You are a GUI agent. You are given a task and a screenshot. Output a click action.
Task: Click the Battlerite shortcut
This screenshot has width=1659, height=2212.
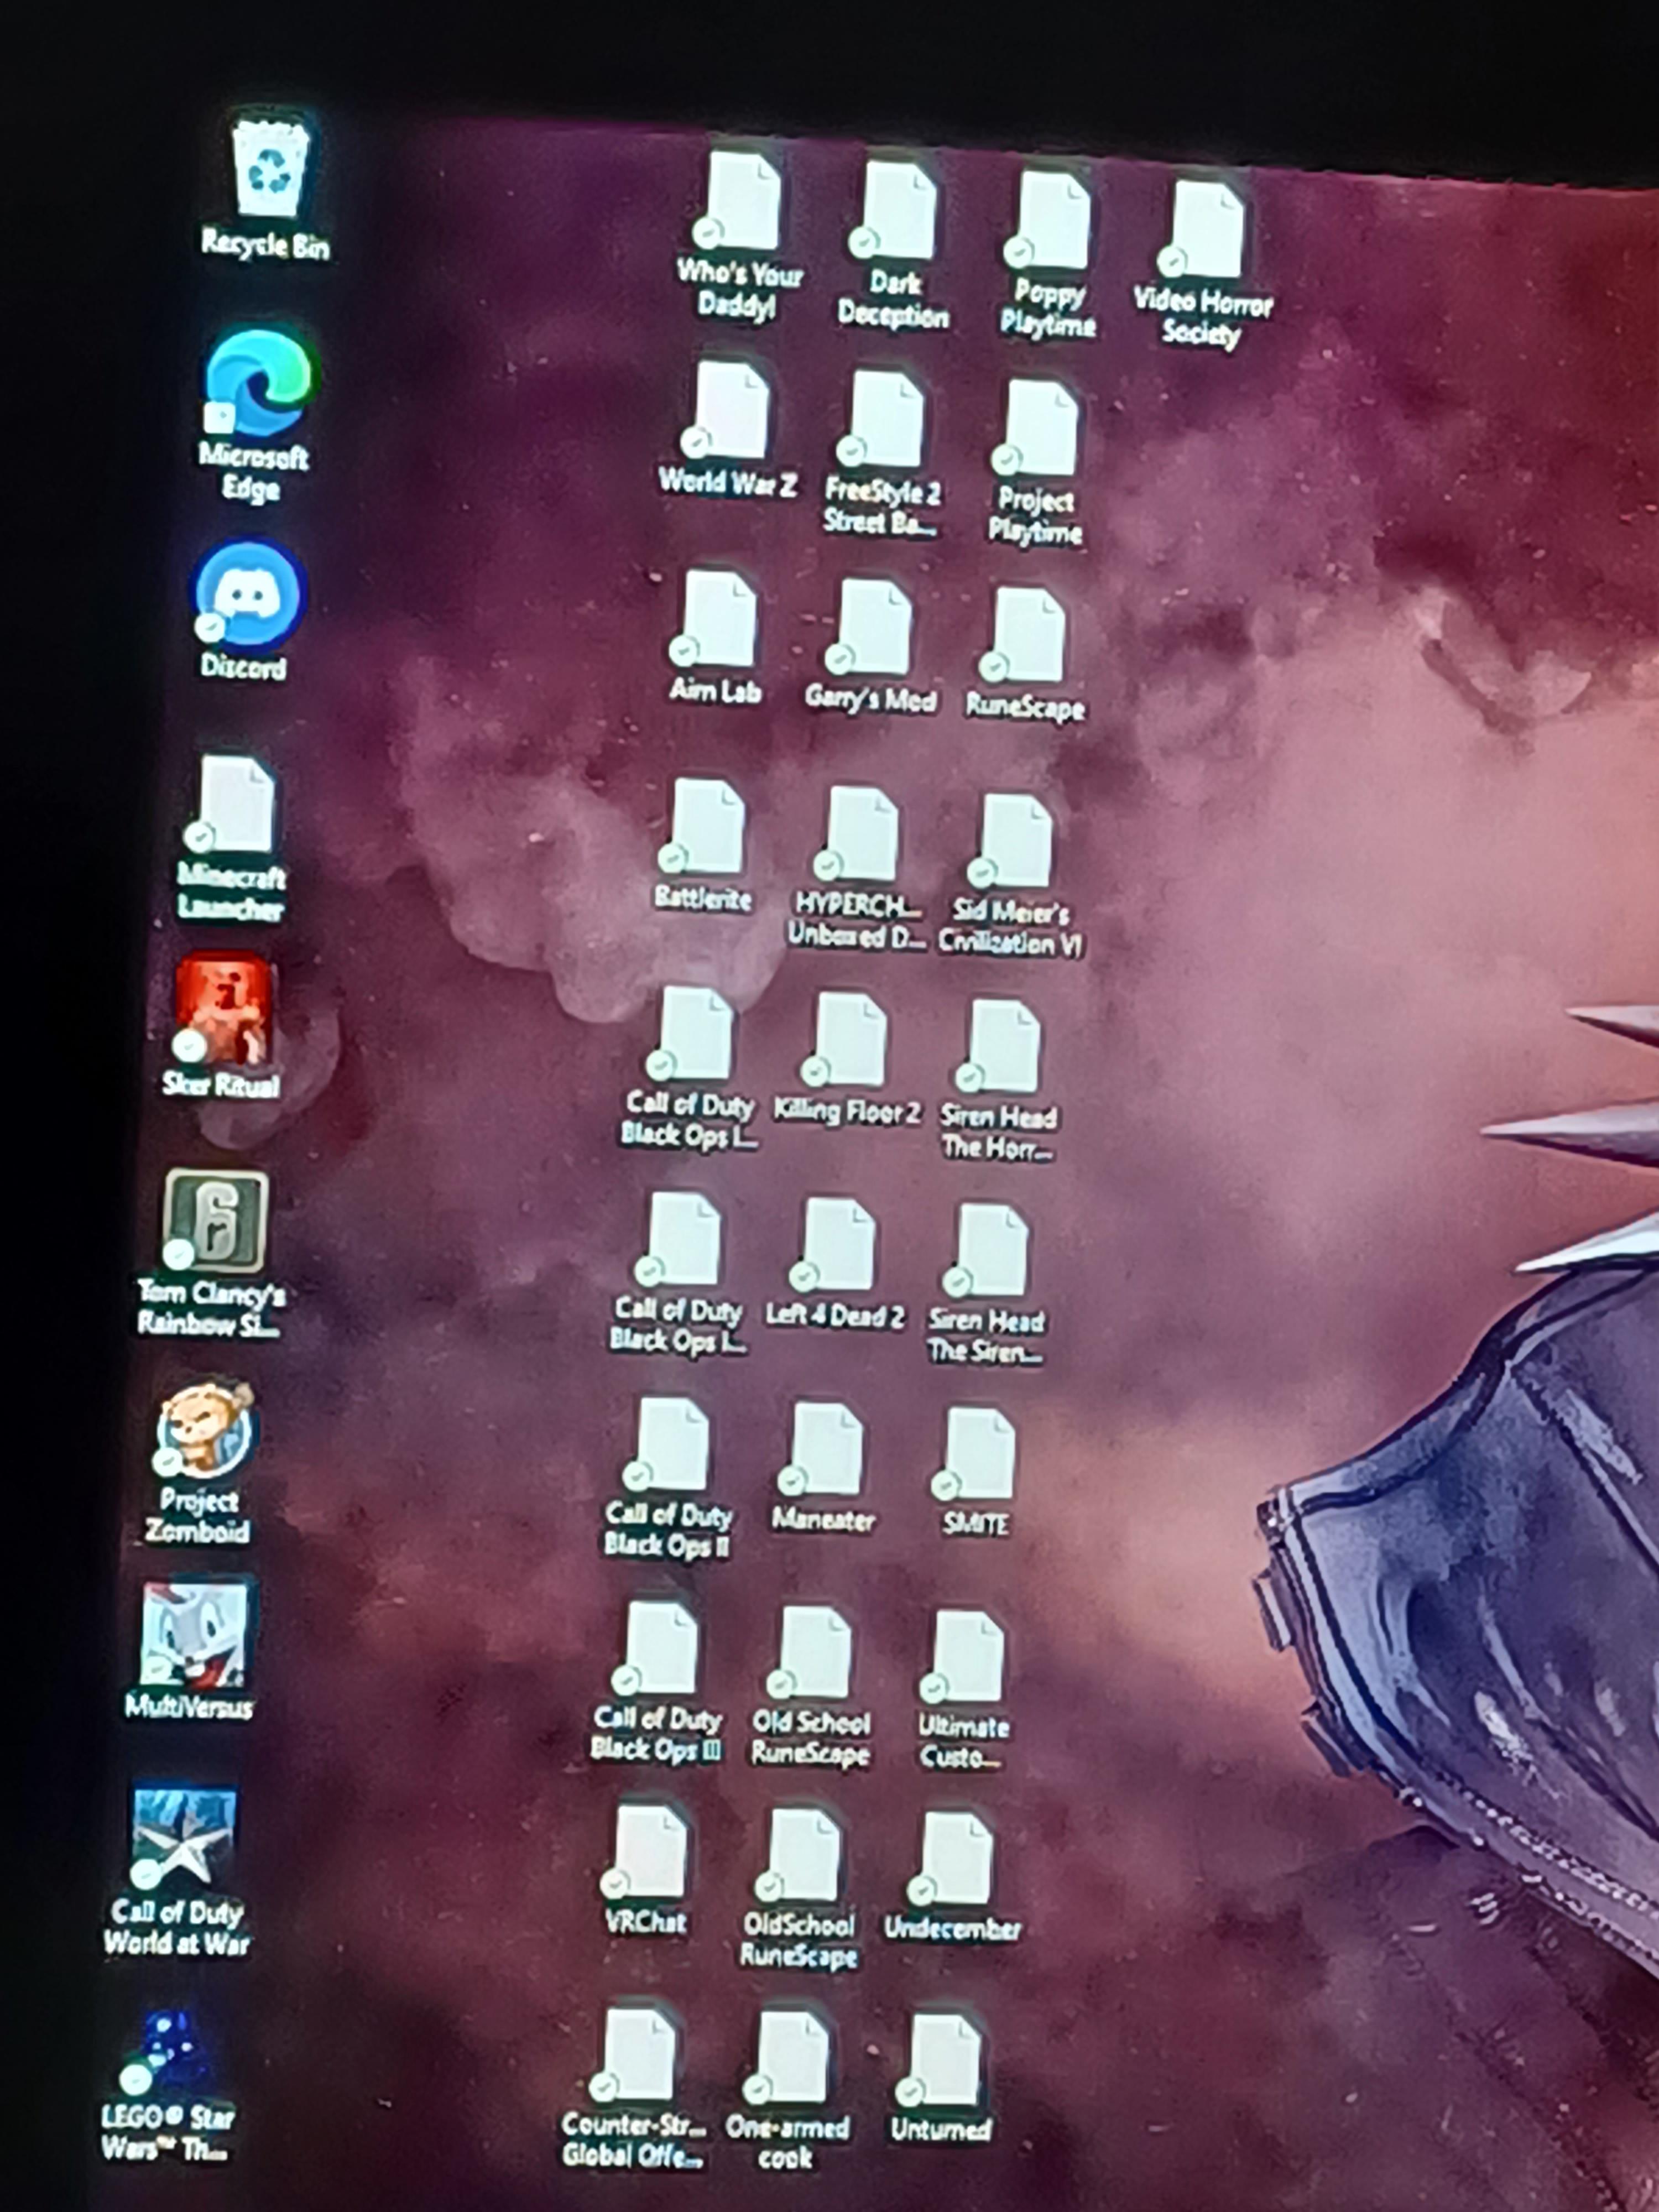click(705, 845)
